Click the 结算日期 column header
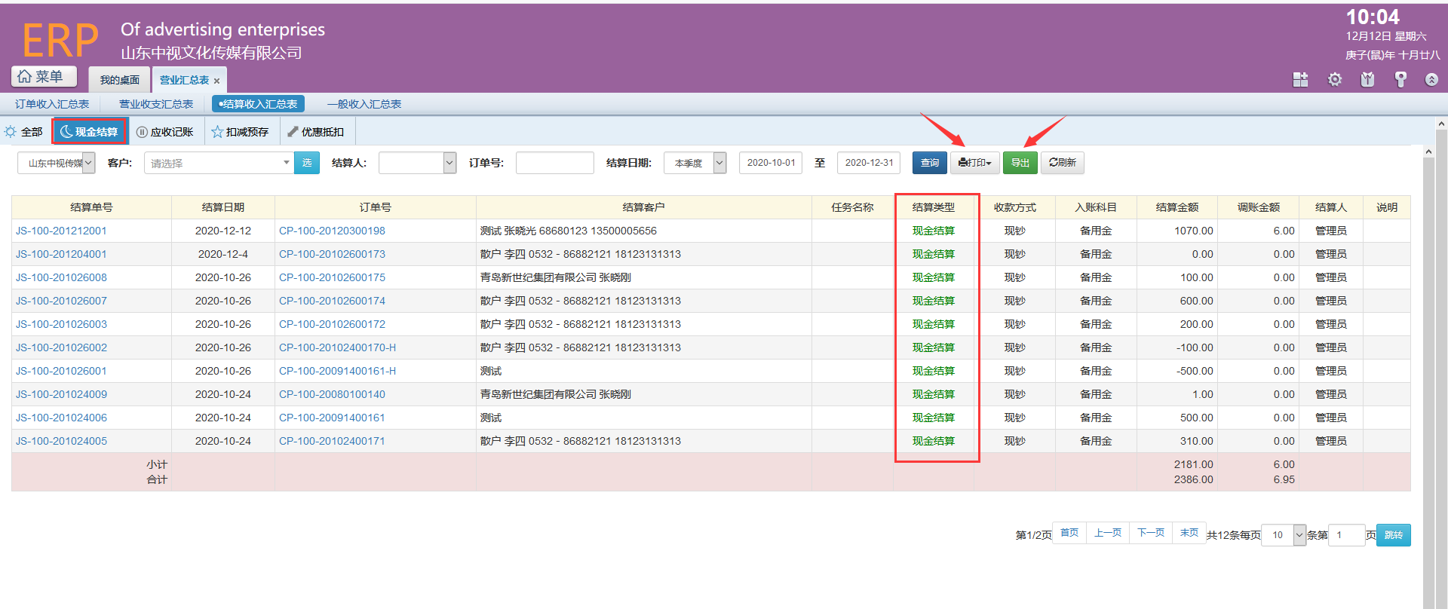The height and width of the screenshot is (609, 1448). (x=223, y=207)
